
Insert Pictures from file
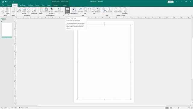click(19, 10)
